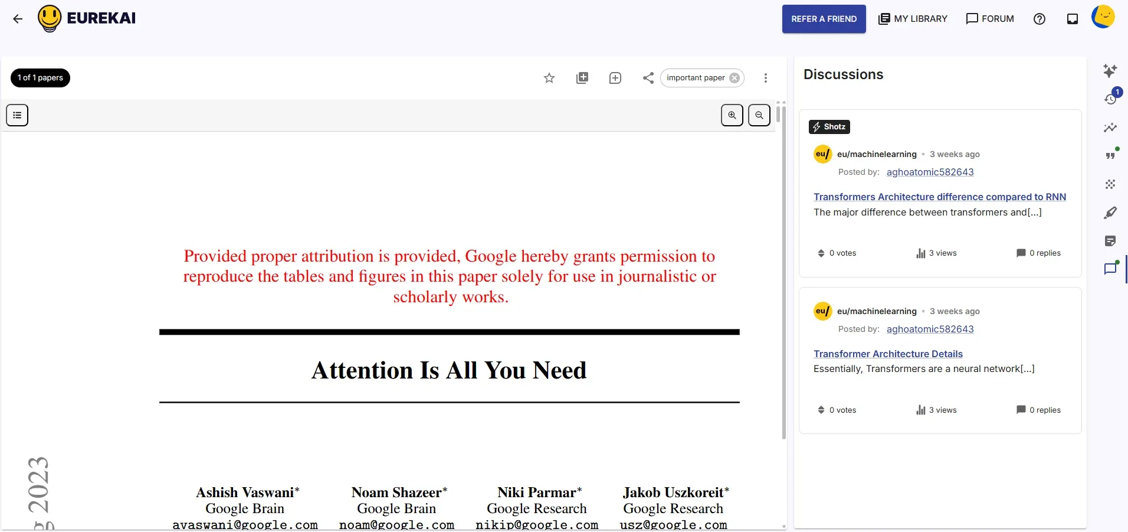Open My Library
This screenshot has width=1128, height=532.
tap(913, 19)
